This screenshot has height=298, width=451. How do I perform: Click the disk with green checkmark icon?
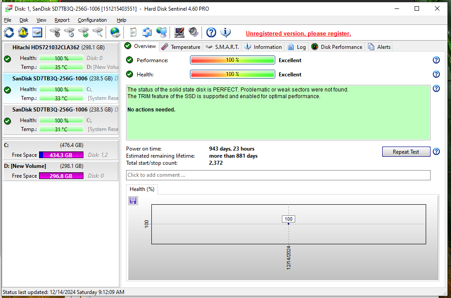tap(84, 32)
